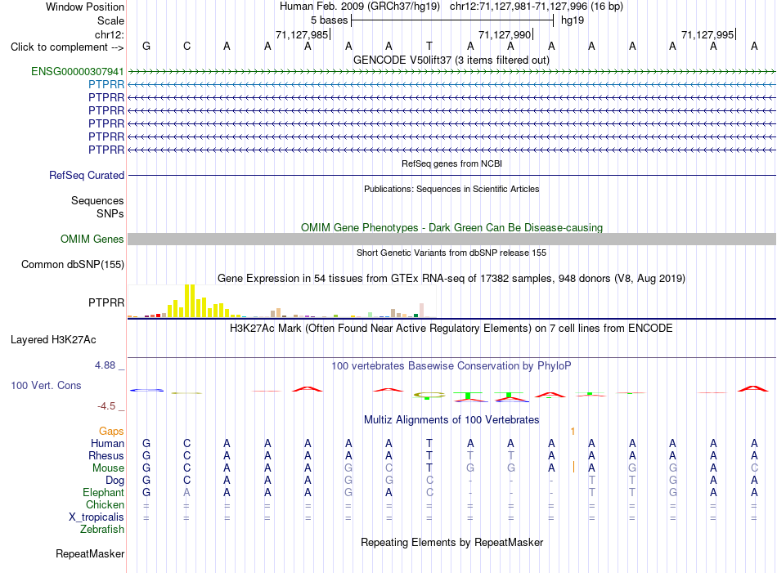Open 'Multiz Alignments of 100 Vertebrates' title
The width and height of the screenshot is (777, 573).
451,420
